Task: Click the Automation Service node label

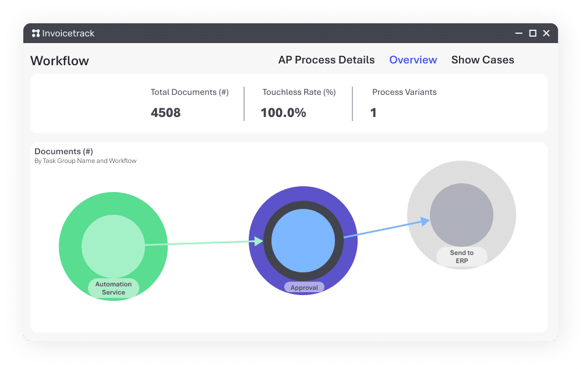Action: pyautogui.click(x=114, y=288)
